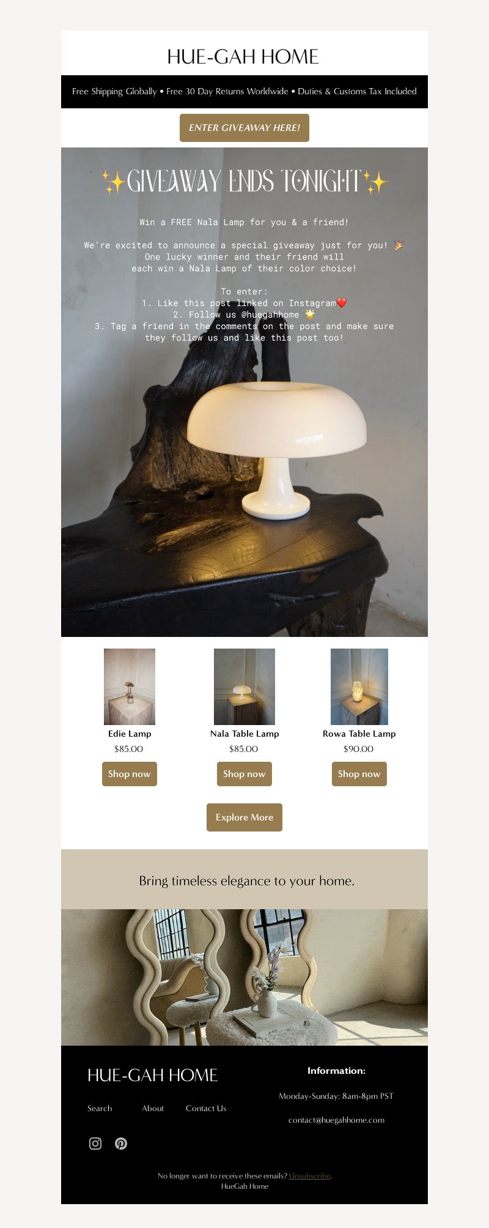The width and height of the screenshot is (489, 1228).
Task: Open the Pinterest icon in footer
Action: tap(121, 1144)
